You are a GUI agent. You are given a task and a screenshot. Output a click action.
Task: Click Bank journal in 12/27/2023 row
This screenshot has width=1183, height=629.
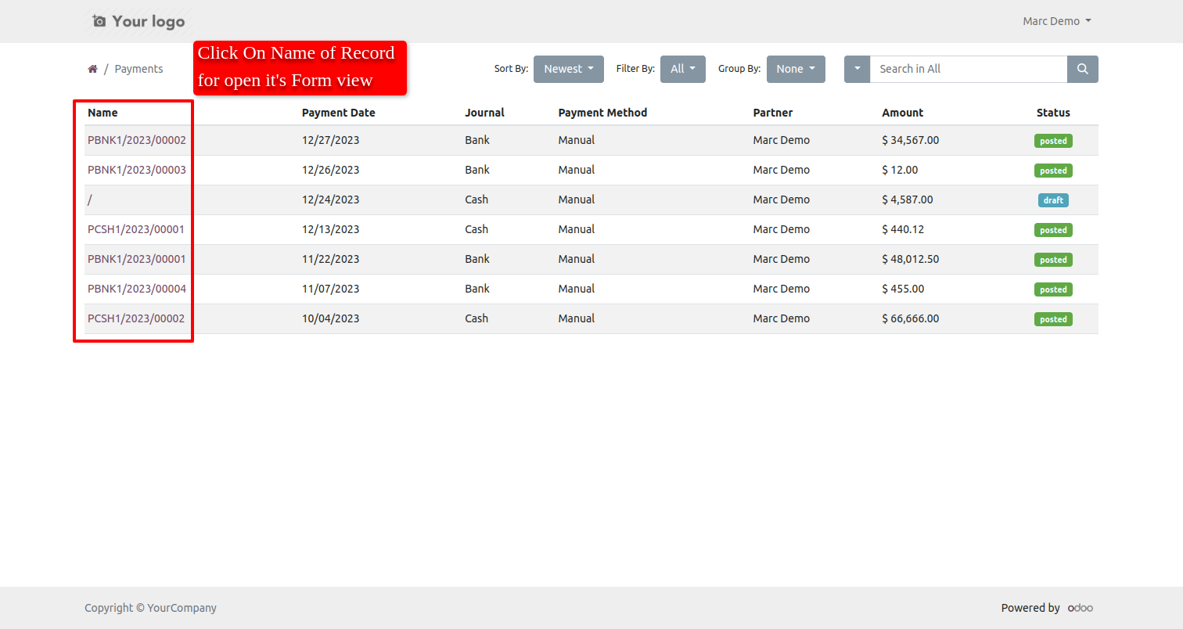point(477,140)
